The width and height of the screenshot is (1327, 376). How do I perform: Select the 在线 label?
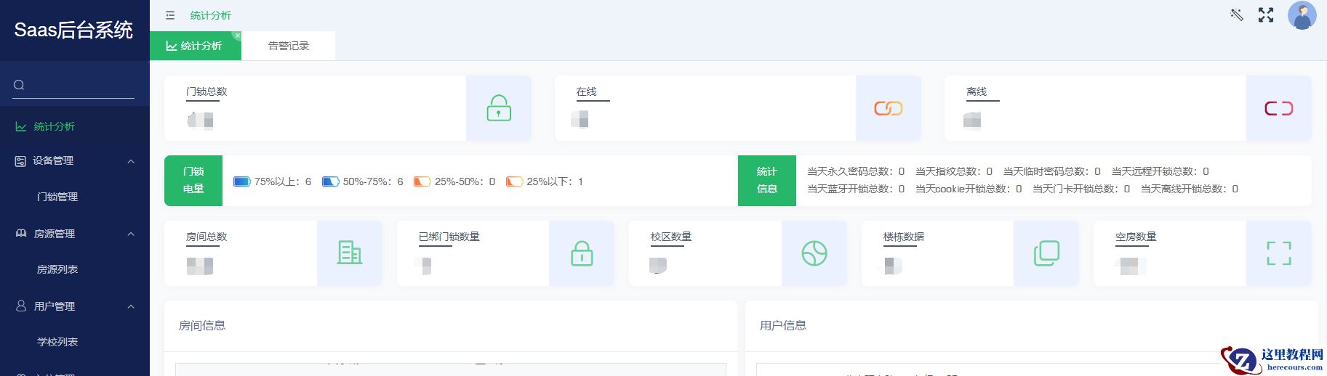(587, 91)
